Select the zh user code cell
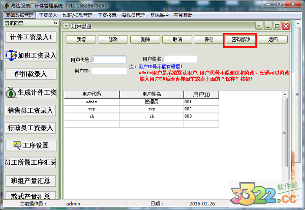This screenshot has height=210, width=305. pos(92,116)
